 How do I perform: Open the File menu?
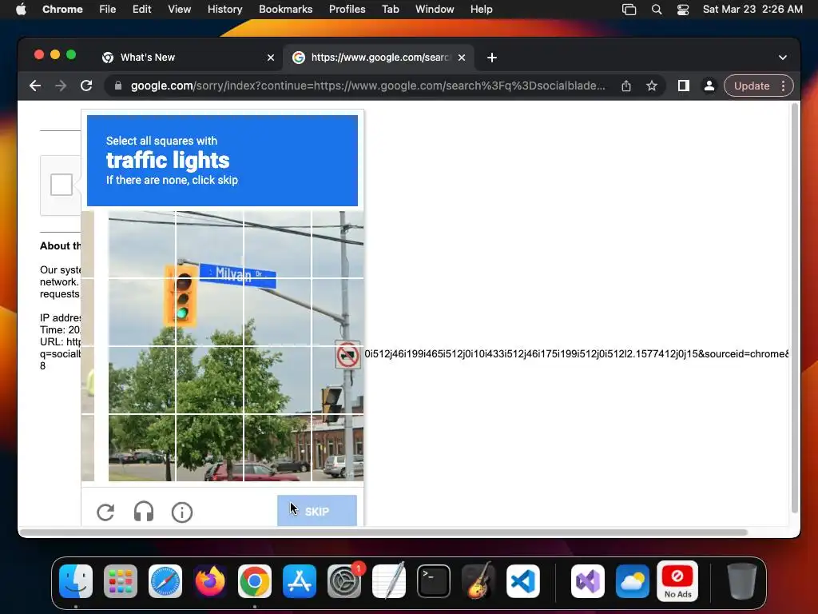point(108,10)
